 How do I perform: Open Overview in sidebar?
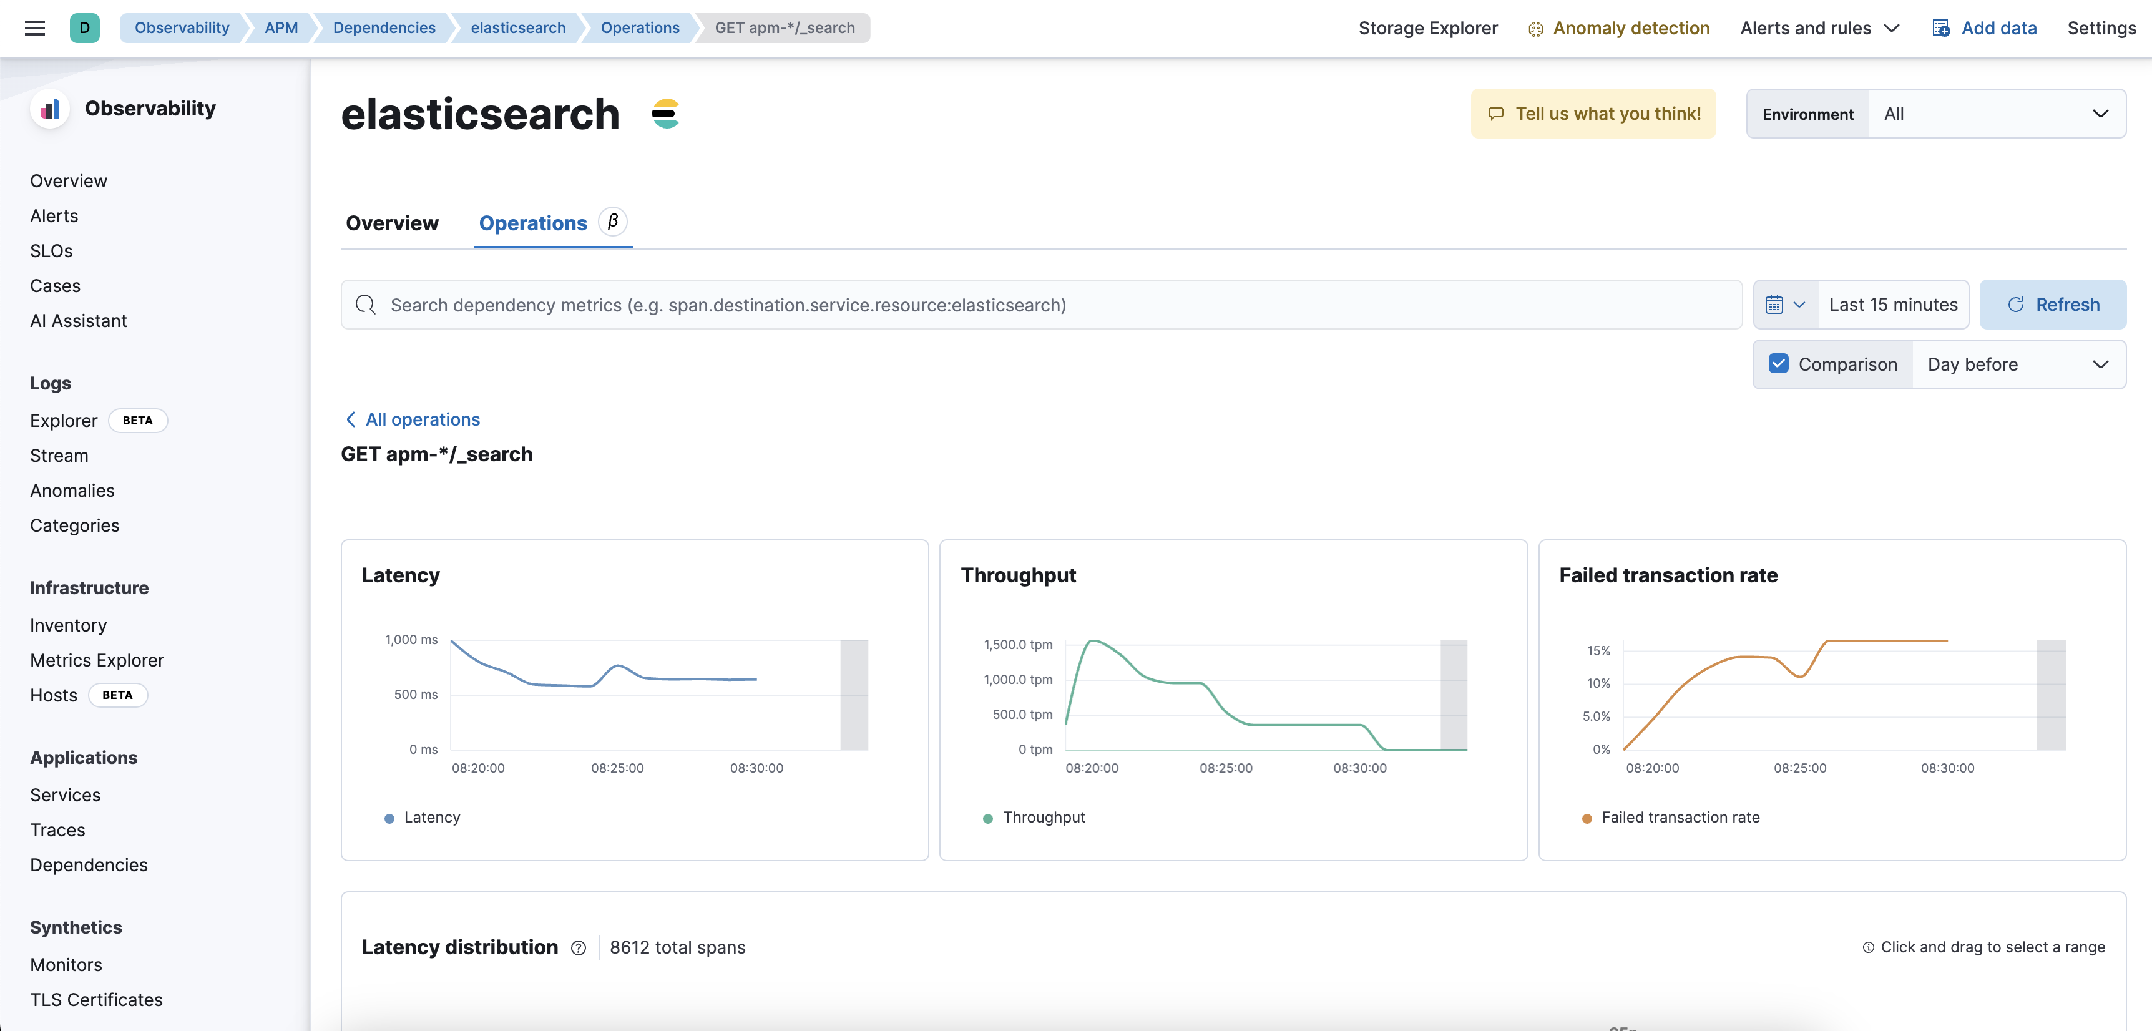tap(69, 182)
